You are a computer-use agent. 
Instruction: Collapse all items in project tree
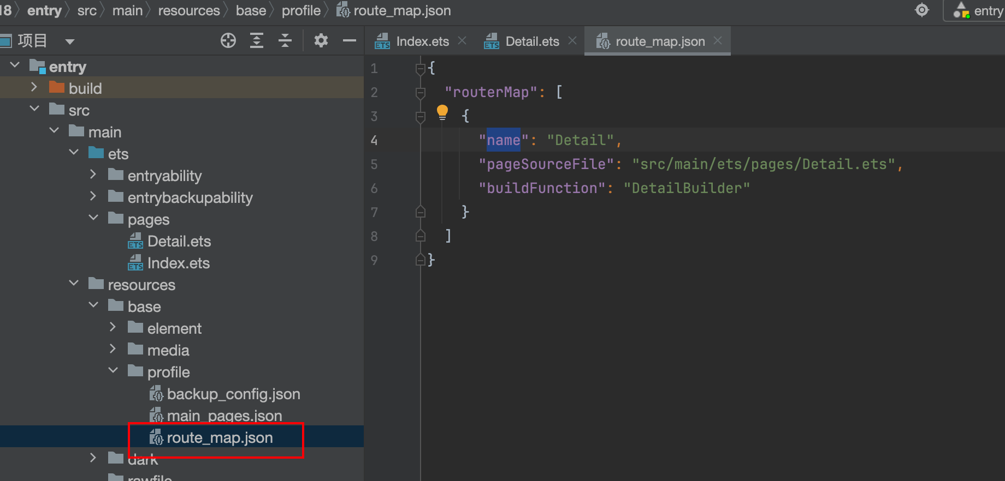tap(285, 41)
